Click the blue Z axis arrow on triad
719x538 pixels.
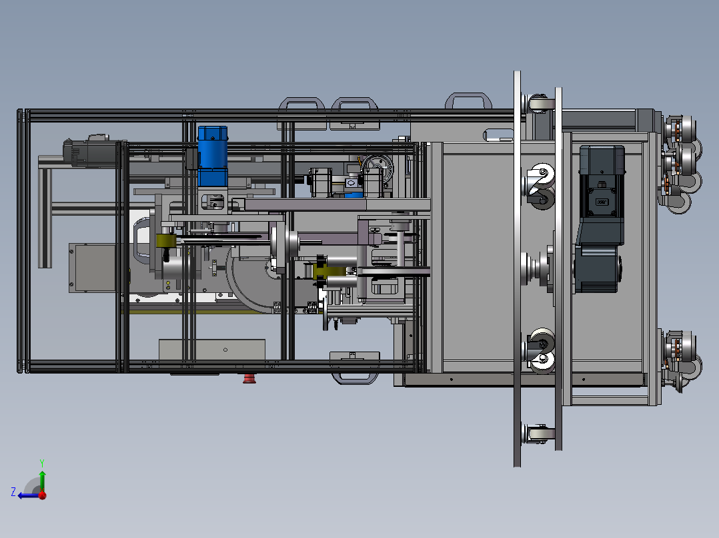pyautogui.click(x=27, y=495)
